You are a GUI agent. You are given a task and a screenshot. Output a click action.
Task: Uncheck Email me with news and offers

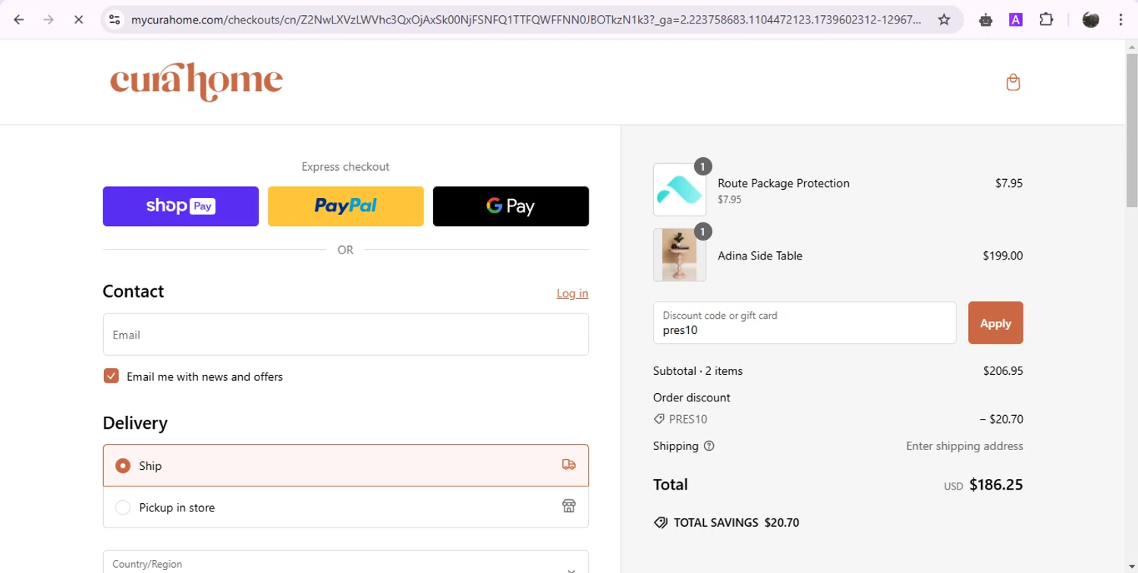click(111, 376)
